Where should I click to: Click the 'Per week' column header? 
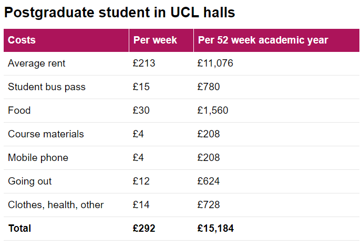tap(155, 40)
